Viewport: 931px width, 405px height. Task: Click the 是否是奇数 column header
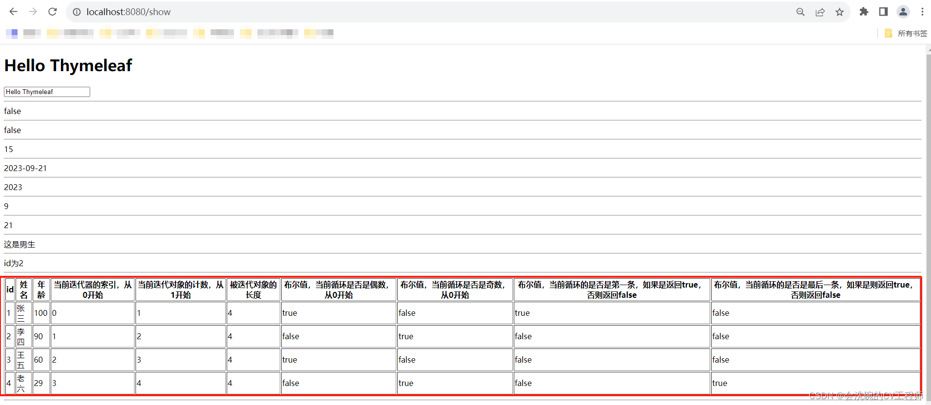pyautogui.click(x=455, y=289)
